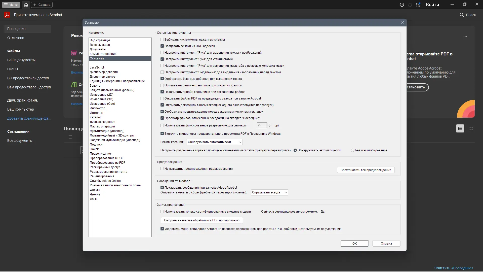Click the notifications bell icon
483x272 pixels.
(x=410, y=5)
